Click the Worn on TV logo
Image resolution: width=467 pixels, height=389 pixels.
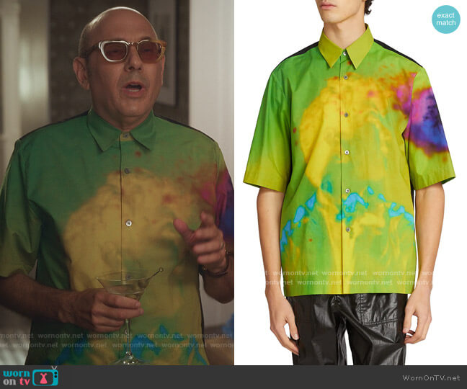click(x=30, y=377)
